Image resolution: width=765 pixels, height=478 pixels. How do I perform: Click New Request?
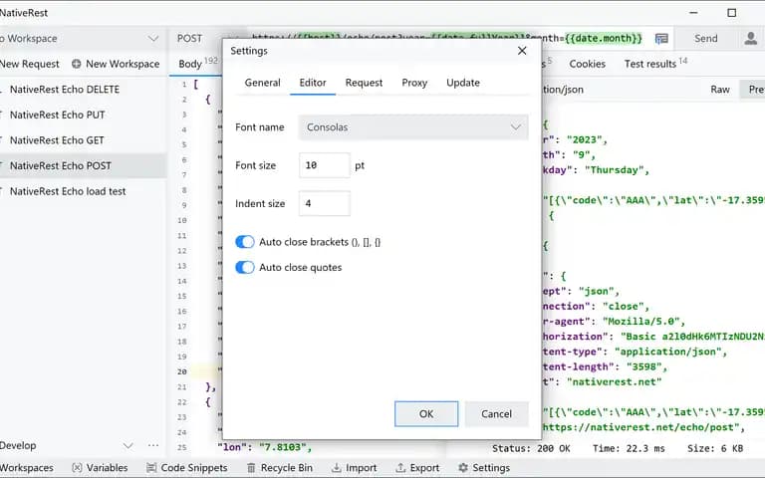tap(30, 64)
